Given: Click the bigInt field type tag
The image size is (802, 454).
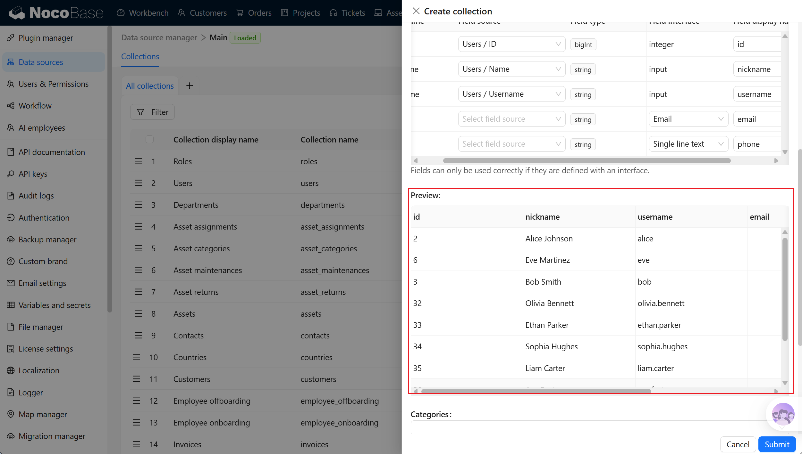Looking at the screenshot, I should [583, 45].
